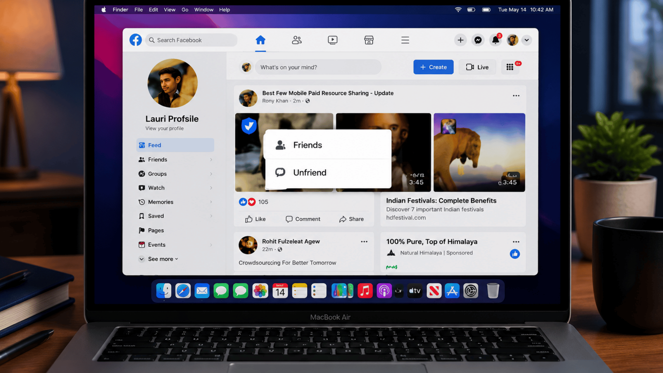Select Friends in the left sidebar
The image size is (663, 373).
pos(175,160)
